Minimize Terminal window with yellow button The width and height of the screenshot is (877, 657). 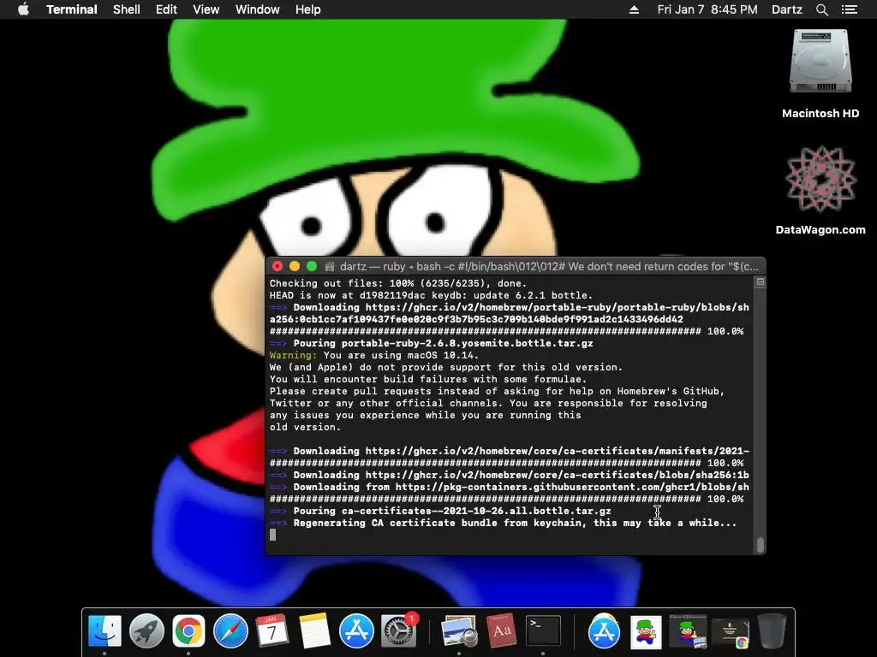pos(295,267)
